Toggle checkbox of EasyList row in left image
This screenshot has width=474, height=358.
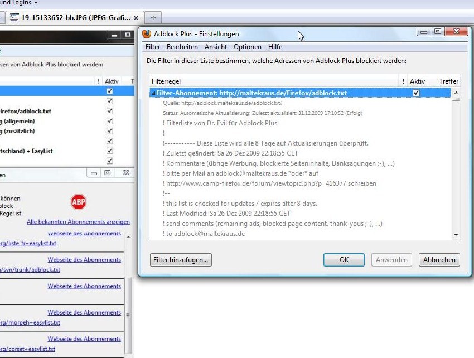pyautogui.click(x=110, y=151)
